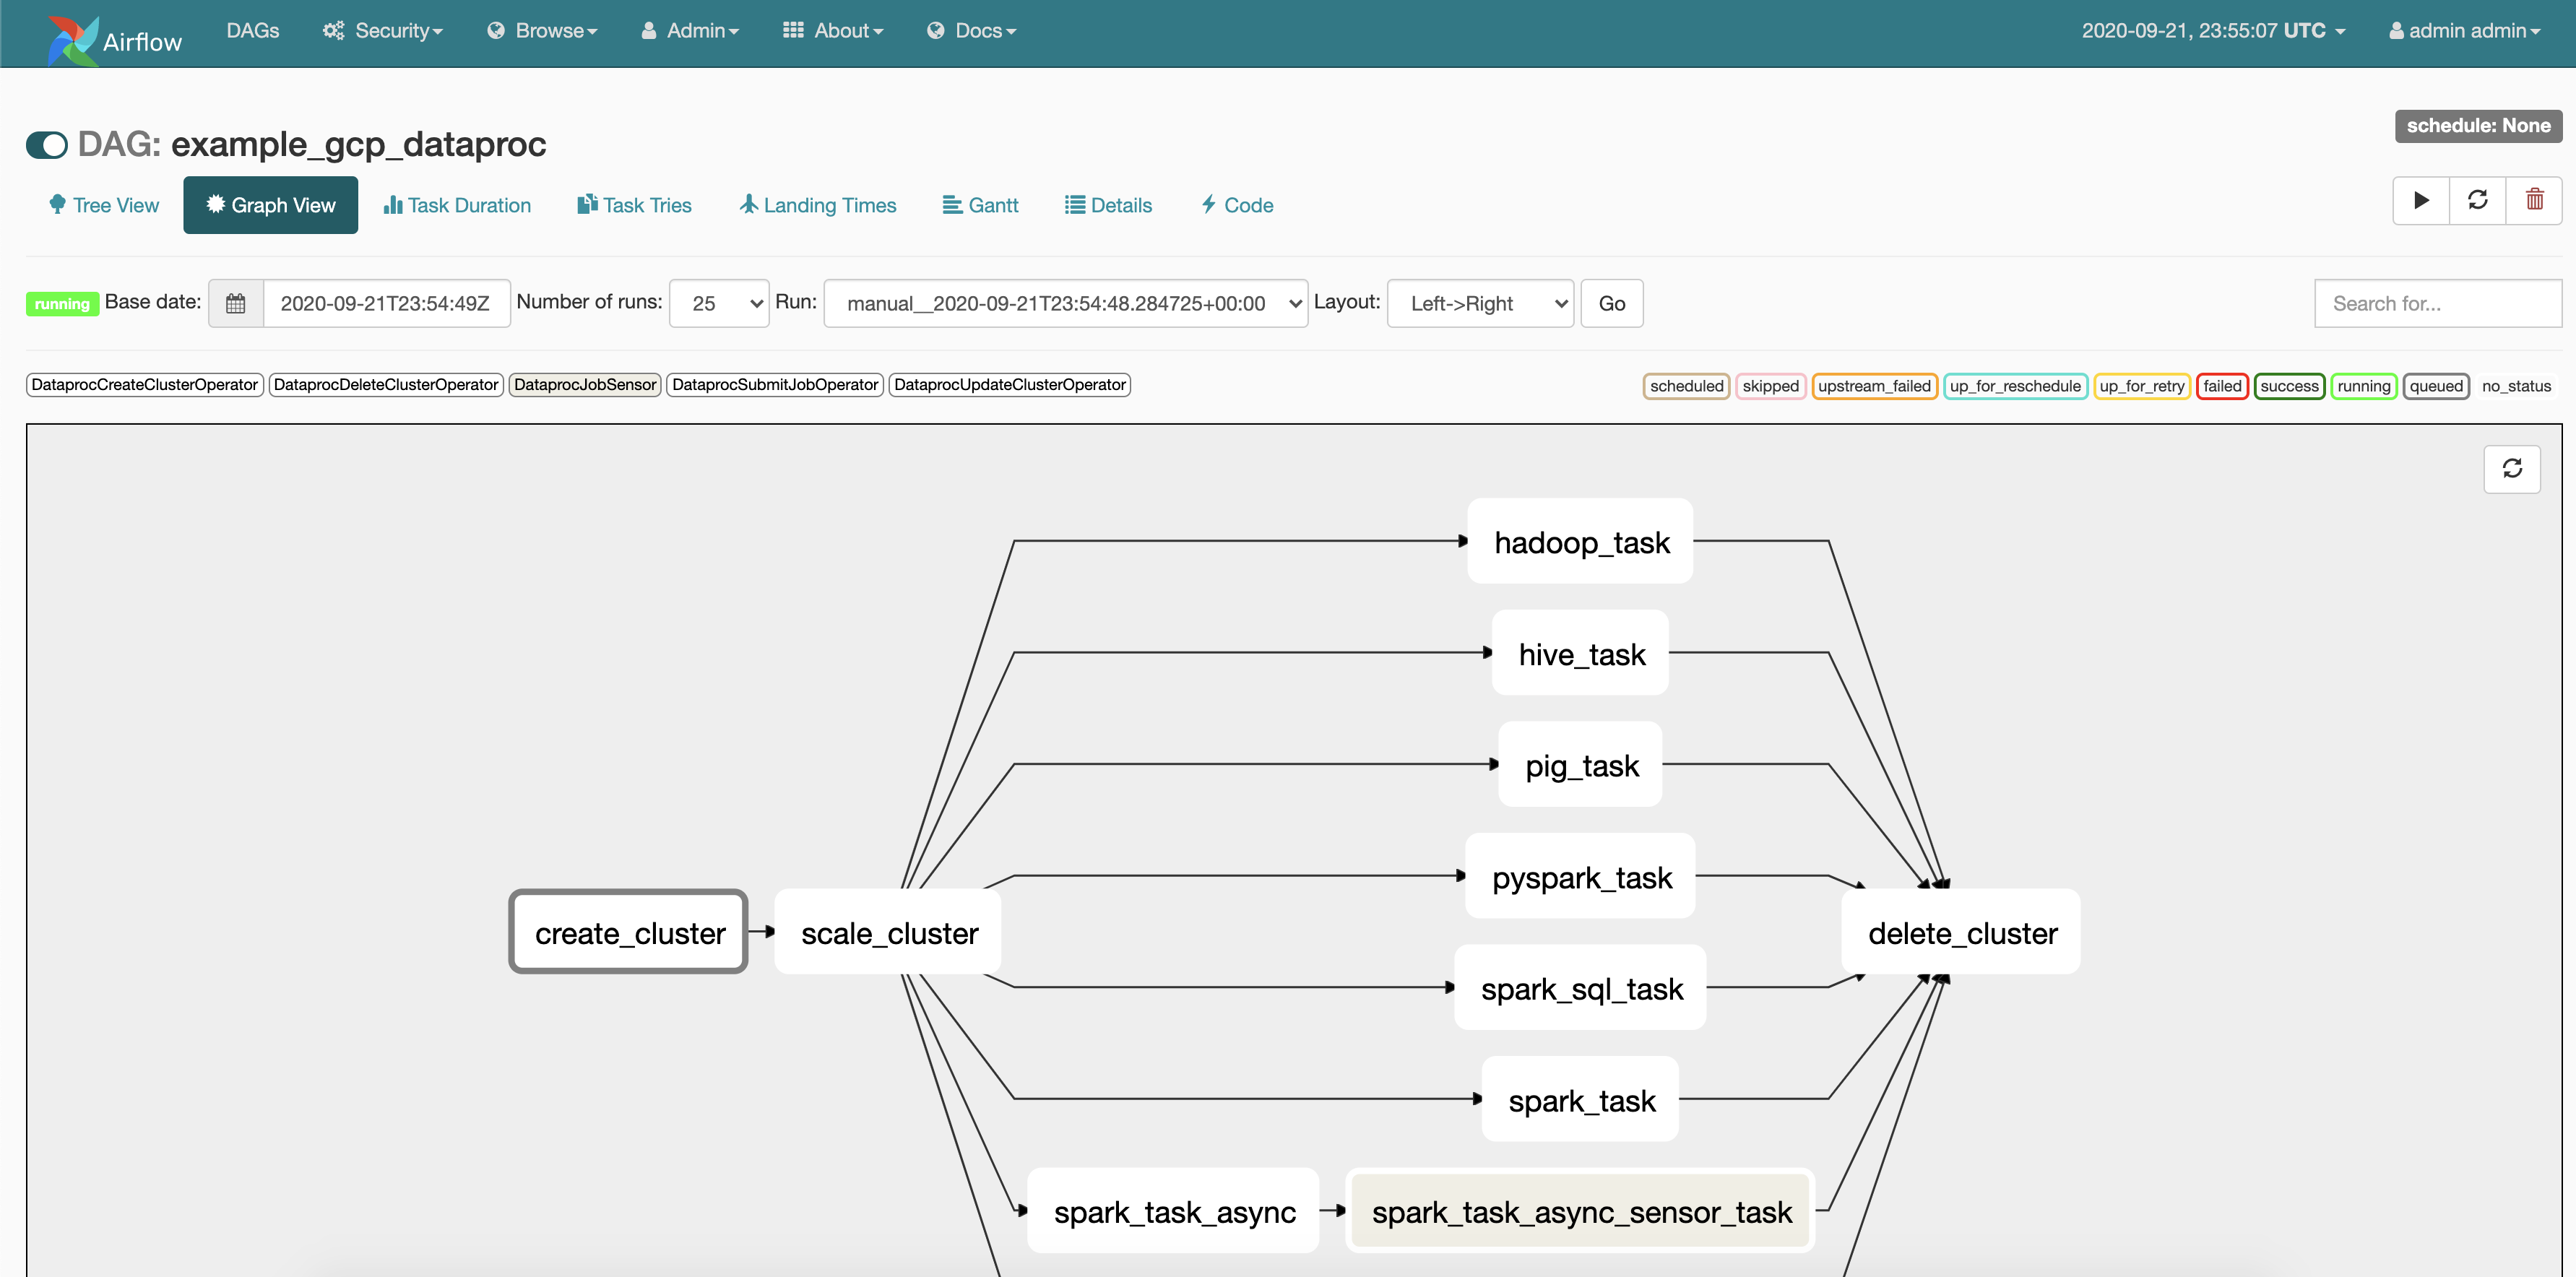2576x1277 pixels.
Task: Open the Browse menu
Action: [542, 31]
